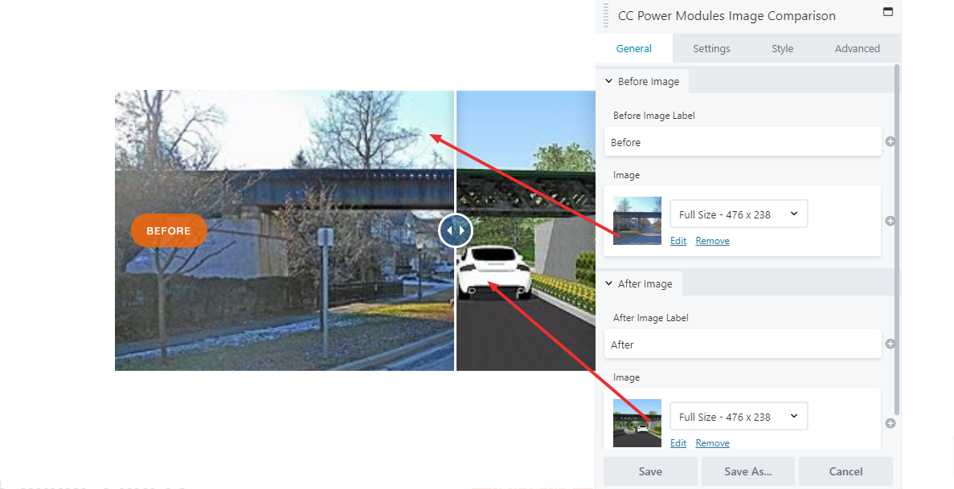This screenshot has width=954, height=489.
Task: Click the Save button
Action: pos(650,471)
